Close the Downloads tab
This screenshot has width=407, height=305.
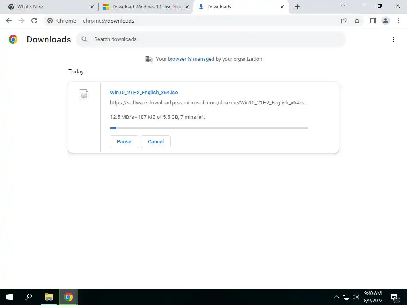tap(282, 7)
